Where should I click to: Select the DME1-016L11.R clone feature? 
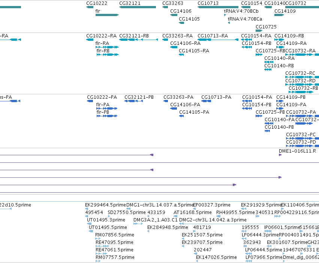point(280,155)
